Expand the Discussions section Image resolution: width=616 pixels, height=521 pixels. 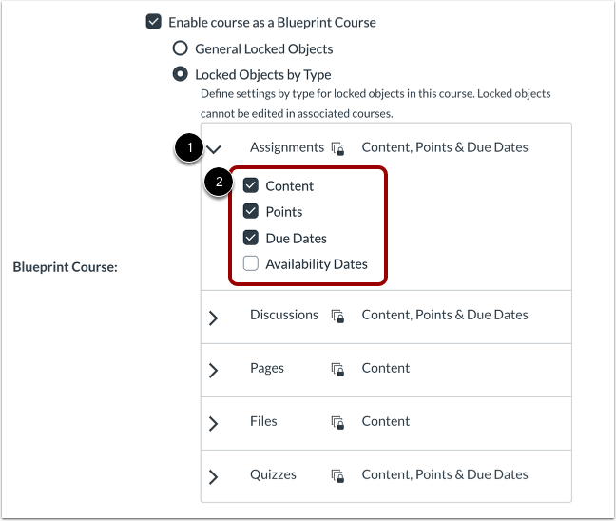coord(213,318)
